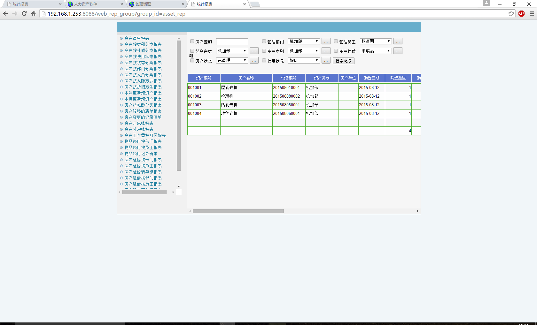Viewport: 537px width, 325px height.
Task: Switch to the 创建话题 browser tab
Action: point(156,4)
